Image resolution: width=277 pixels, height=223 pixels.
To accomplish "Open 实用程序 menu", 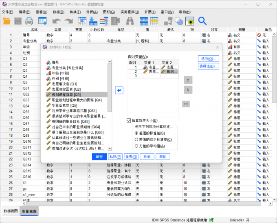I will tap(130, 12).
